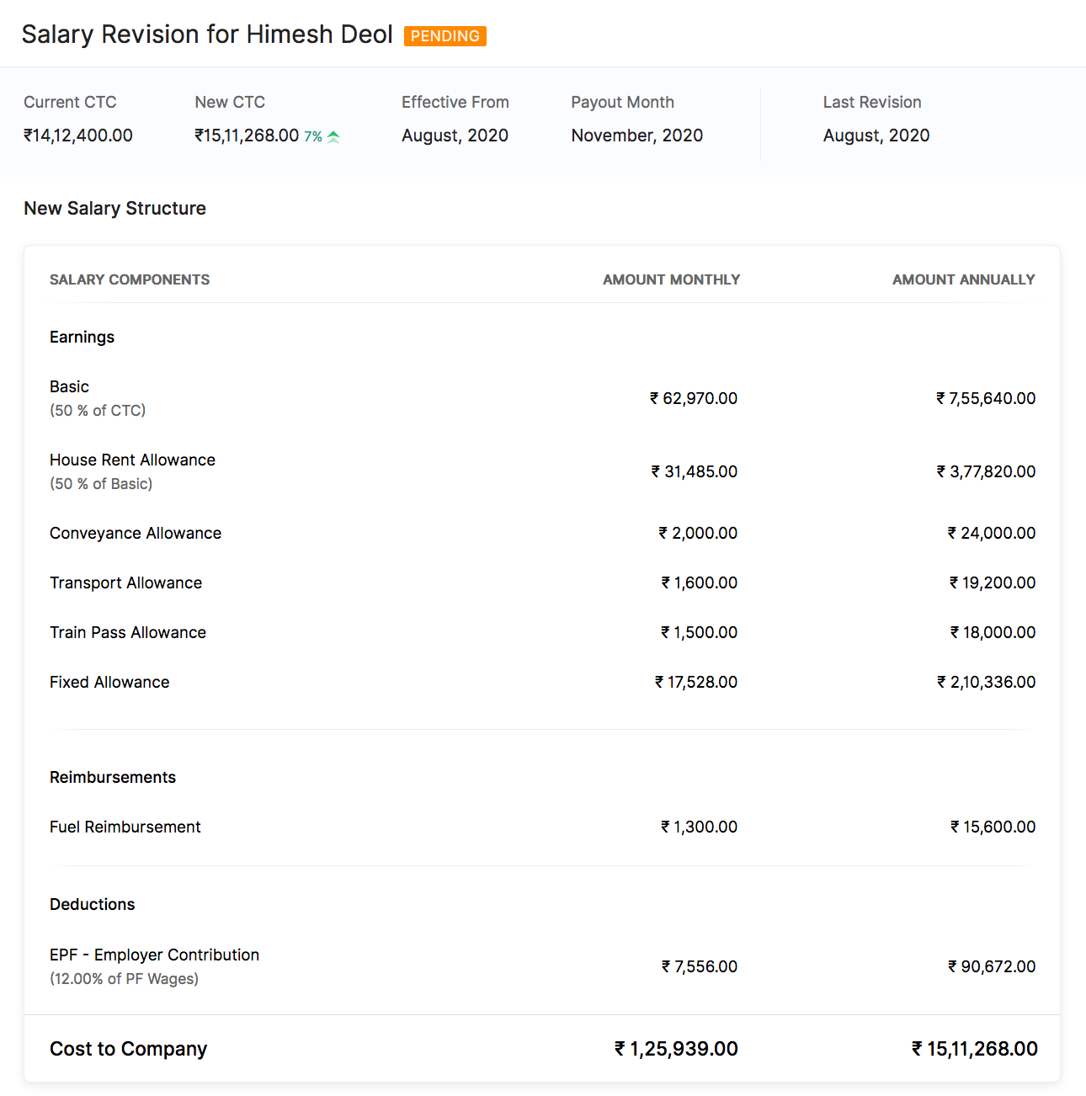Click the Basic component label
1086x1096 pixels.
click(69, 386)
